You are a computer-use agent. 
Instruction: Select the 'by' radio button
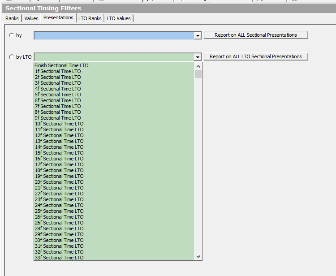point(11,35)
